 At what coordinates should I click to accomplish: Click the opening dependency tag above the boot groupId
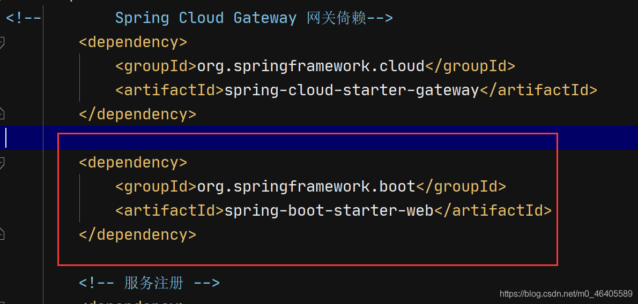click(x=133, y=163)
